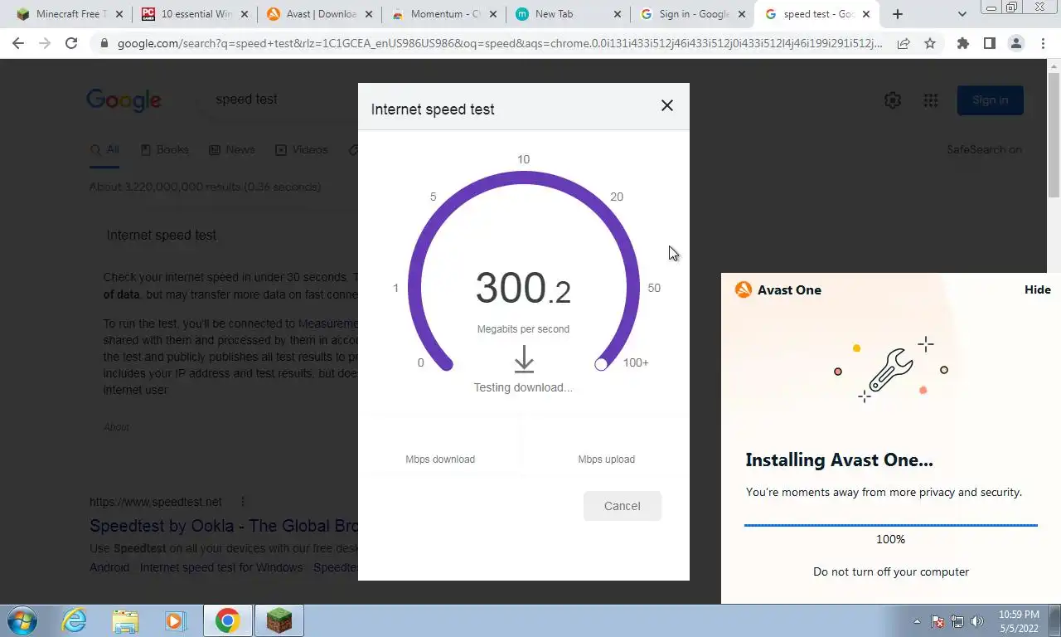Select the News results tab
The height and width of the screenshot is (637, 1061).
coord(232,150)
